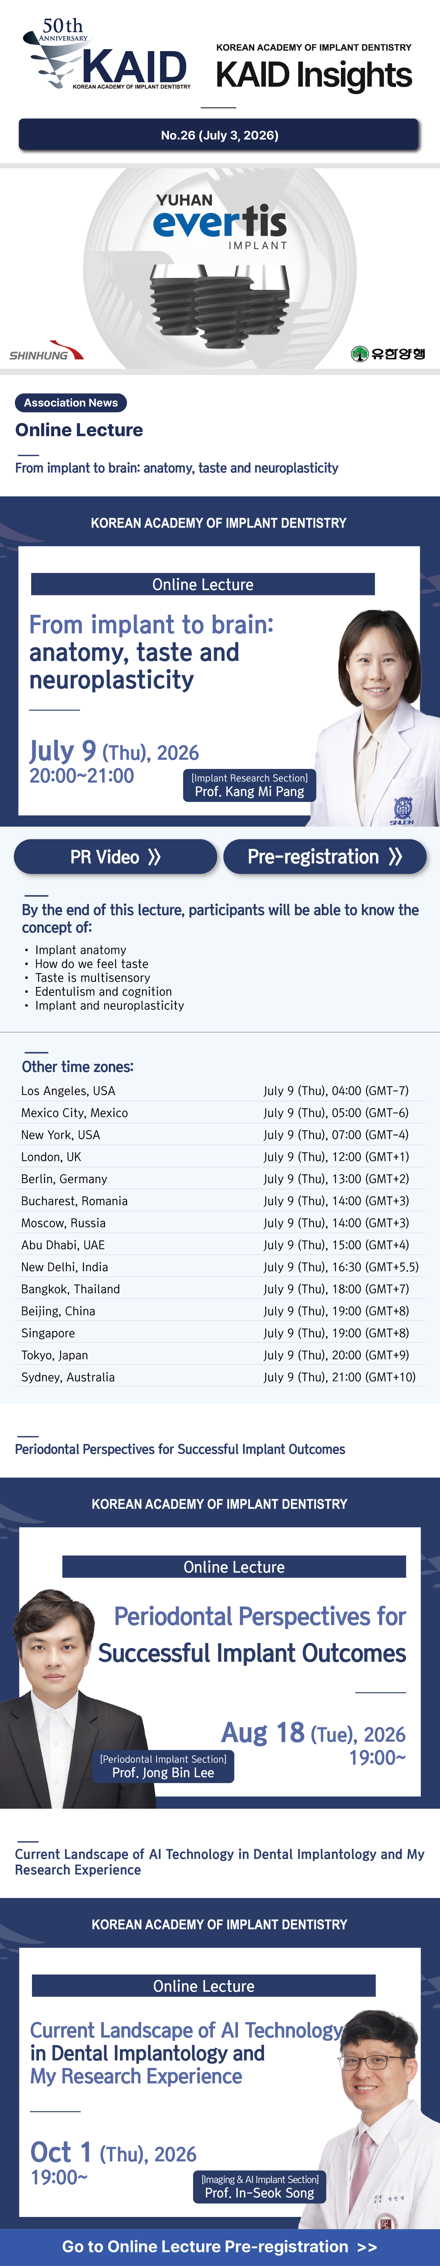Open the PR Video button
This screenshot has height=2266, width=440.
coord(115,857)
